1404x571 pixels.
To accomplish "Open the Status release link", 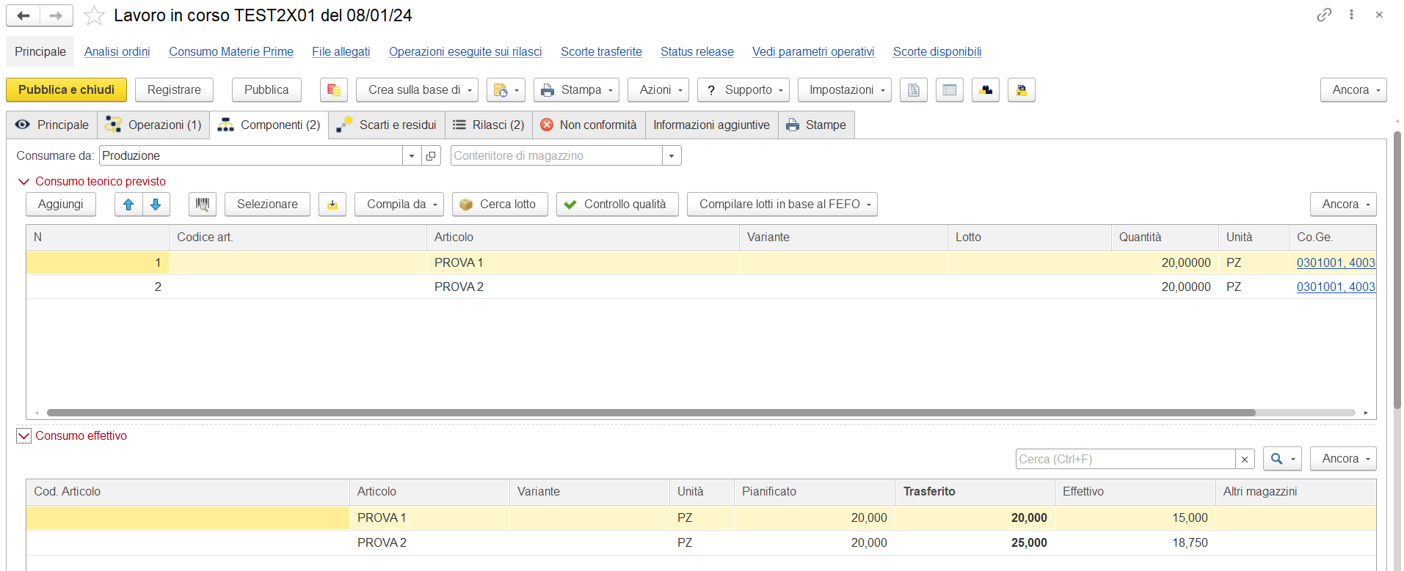I will pos(696,52).
